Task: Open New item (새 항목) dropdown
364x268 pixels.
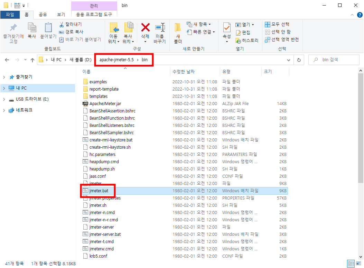Action: [x=199, y=24]
